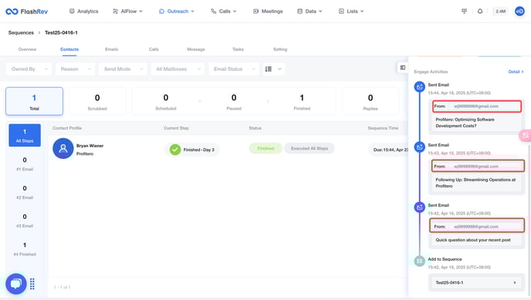Open the sort order list dropdown
This screenshot has width=531, height=300.
tap(274, 69)
